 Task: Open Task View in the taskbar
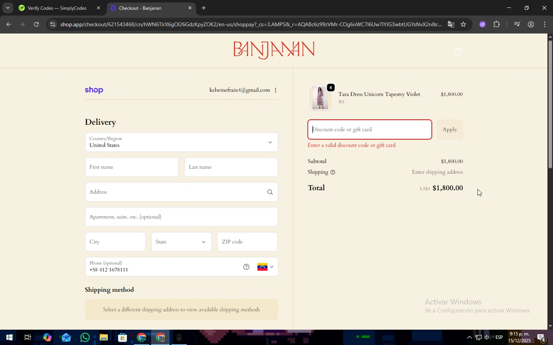point(28,337)
